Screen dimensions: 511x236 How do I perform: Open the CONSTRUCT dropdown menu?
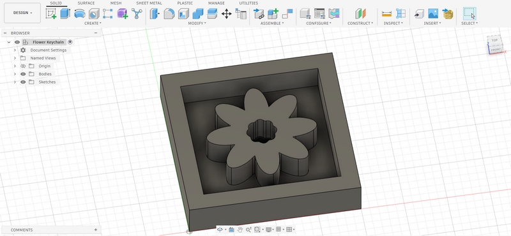(x=360, y=24)
